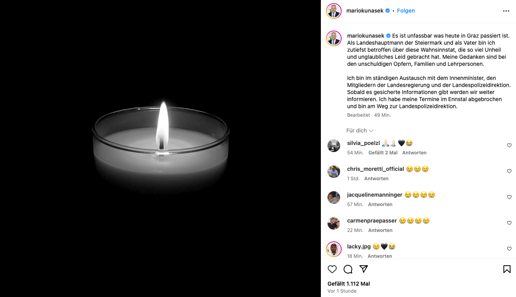Image resolution: width=516 pixels, height=297 pixels.
Task: Share post via paper plane icon
Action: point(364,269)
